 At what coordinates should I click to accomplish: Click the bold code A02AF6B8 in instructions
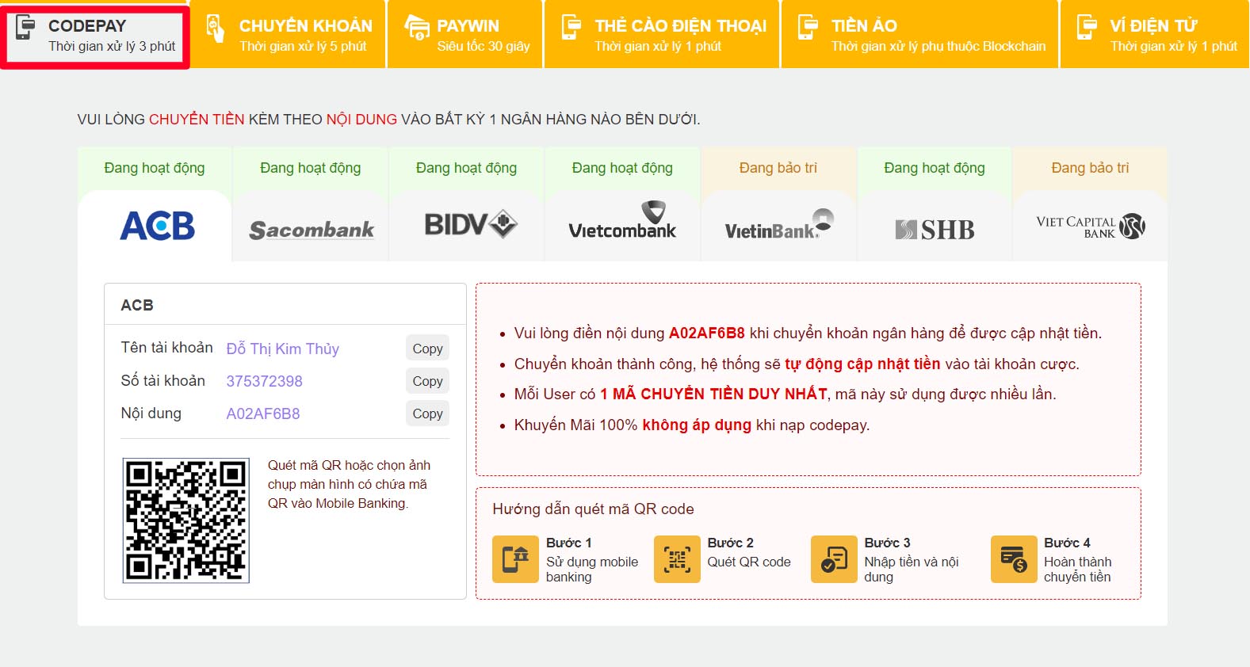pyautogui.click(x=707, y=333)
